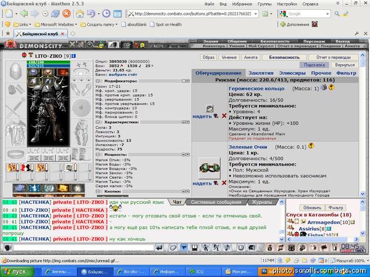370x277 pixels.
Task: Click the info icon next to LITO-ZIKO name
Action: click(x=73, y=56)
